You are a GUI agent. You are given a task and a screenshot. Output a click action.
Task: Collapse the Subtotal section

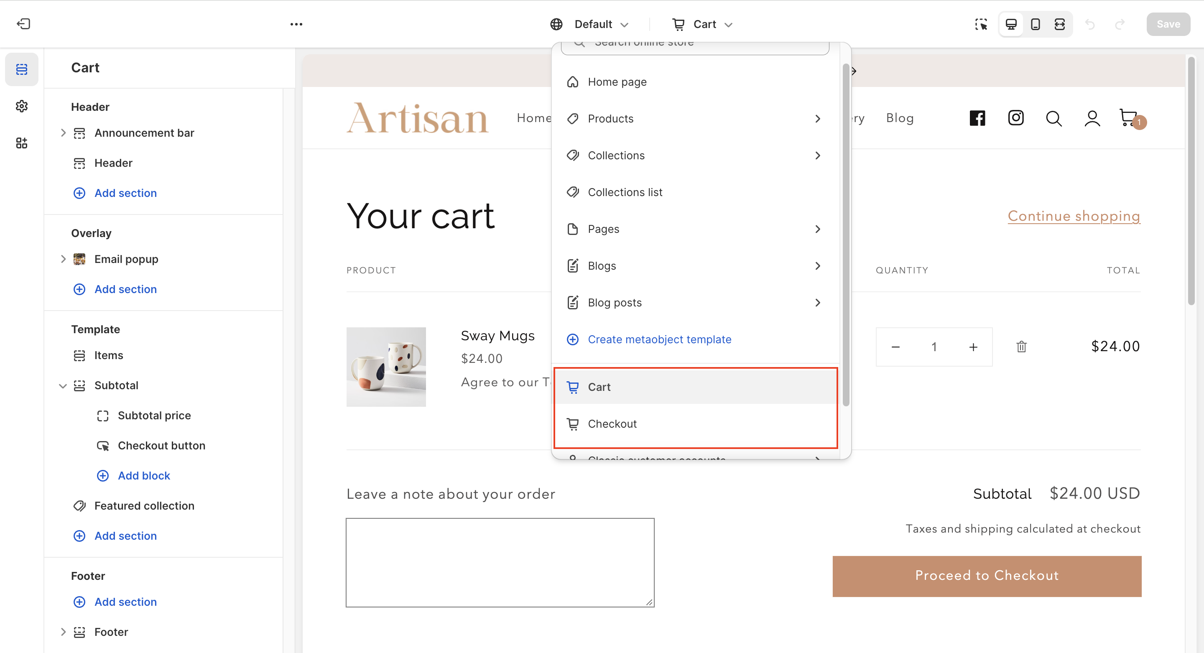click(63, 385)
